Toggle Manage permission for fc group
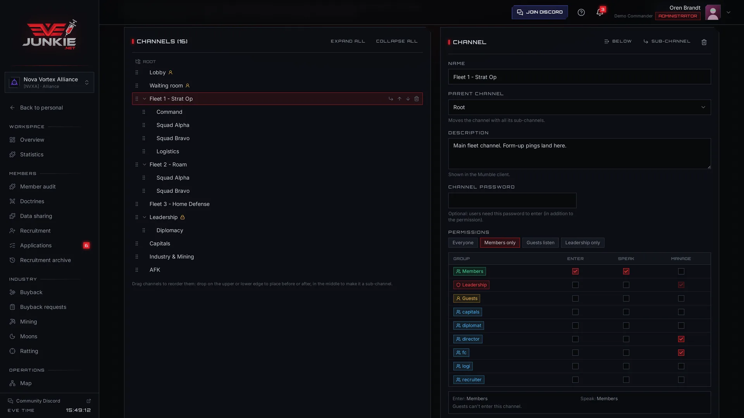Viewport: 744px width, 418px height. (x=681, y=353)
